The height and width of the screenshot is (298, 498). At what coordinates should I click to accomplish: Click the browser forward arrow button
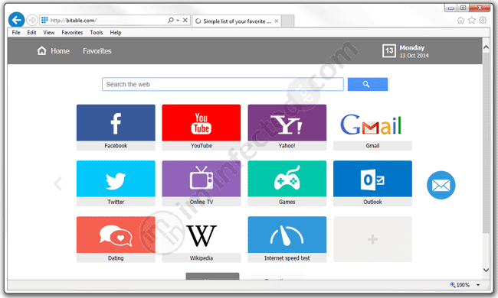tap(31, 21)
